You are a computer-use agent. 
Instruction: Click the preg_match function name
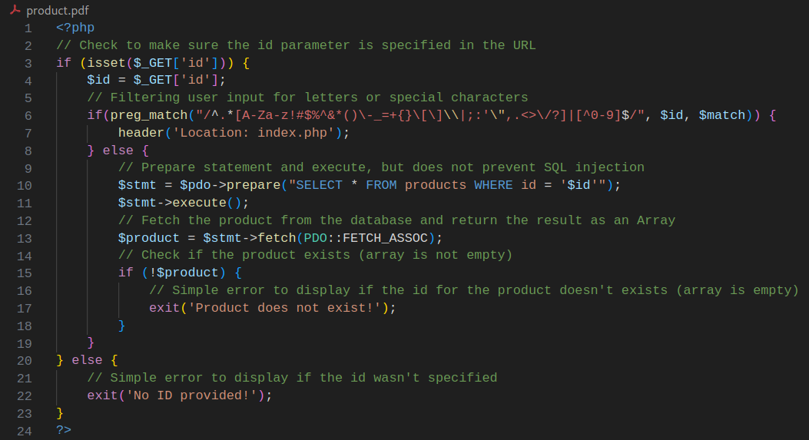click(144, 115)
